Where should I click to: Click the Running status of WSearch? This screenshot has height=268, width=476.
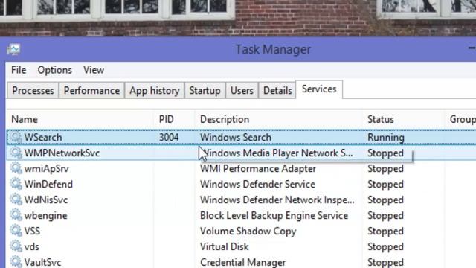coord(386,138)
